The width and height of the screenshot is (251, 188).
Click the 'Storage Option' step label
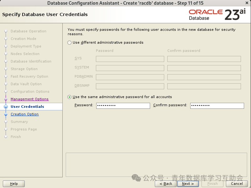pos(24,69)
